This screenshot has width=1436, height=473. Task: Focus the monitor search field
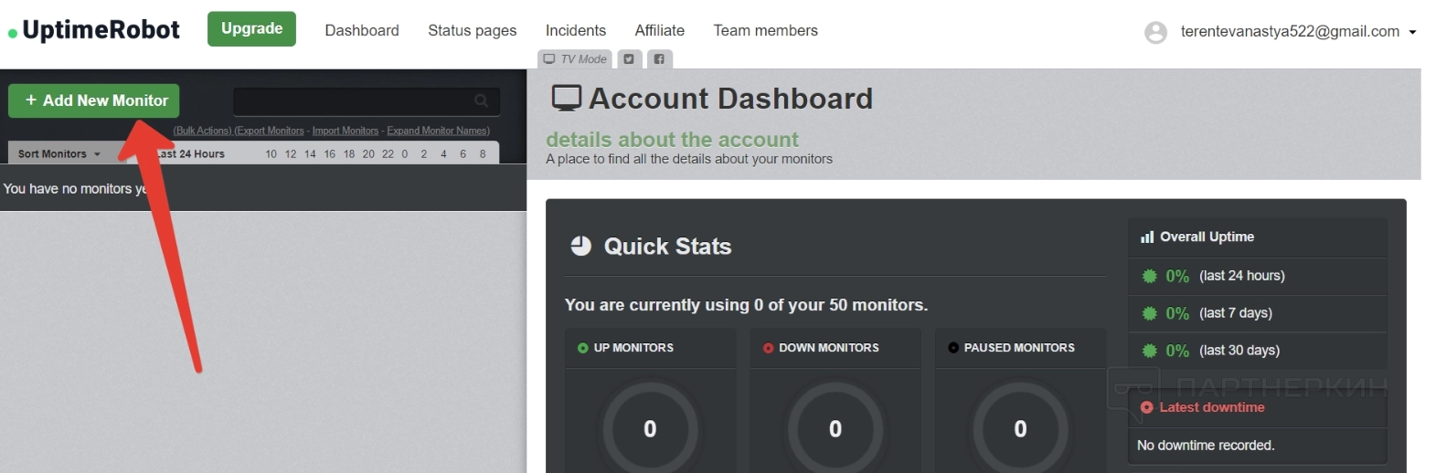click(366, 101)
